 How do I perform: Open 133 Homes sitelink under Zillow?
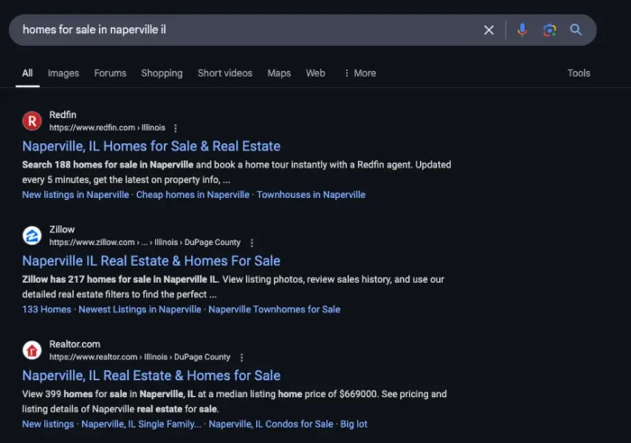(47, 310)
